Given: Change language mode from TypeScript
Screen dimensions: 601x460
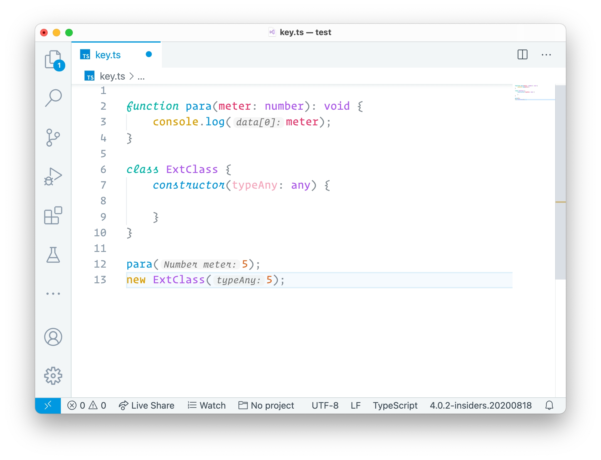Looking at the screenshot, I should [395, 405].
